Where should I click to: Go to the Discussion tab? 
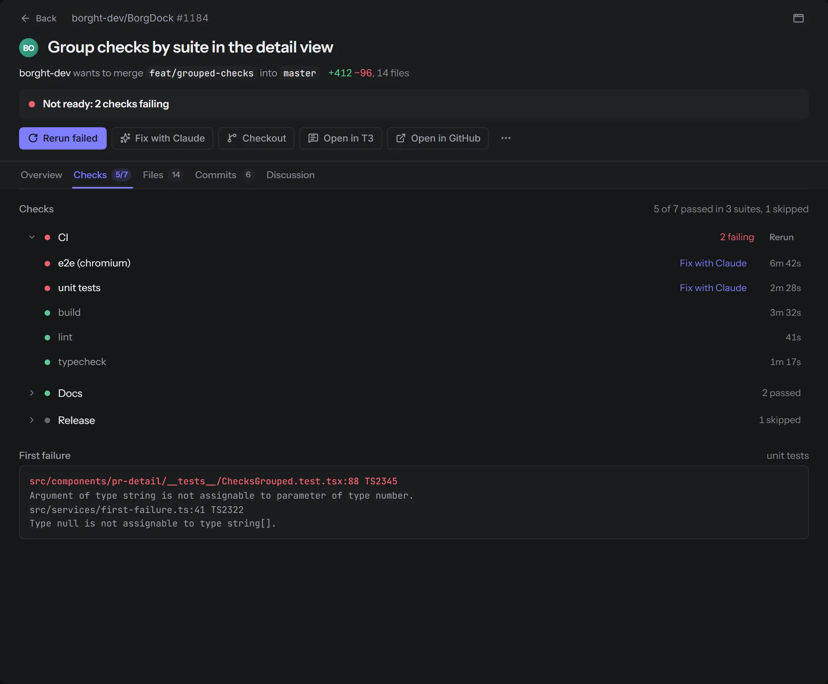tap(291, 175)
